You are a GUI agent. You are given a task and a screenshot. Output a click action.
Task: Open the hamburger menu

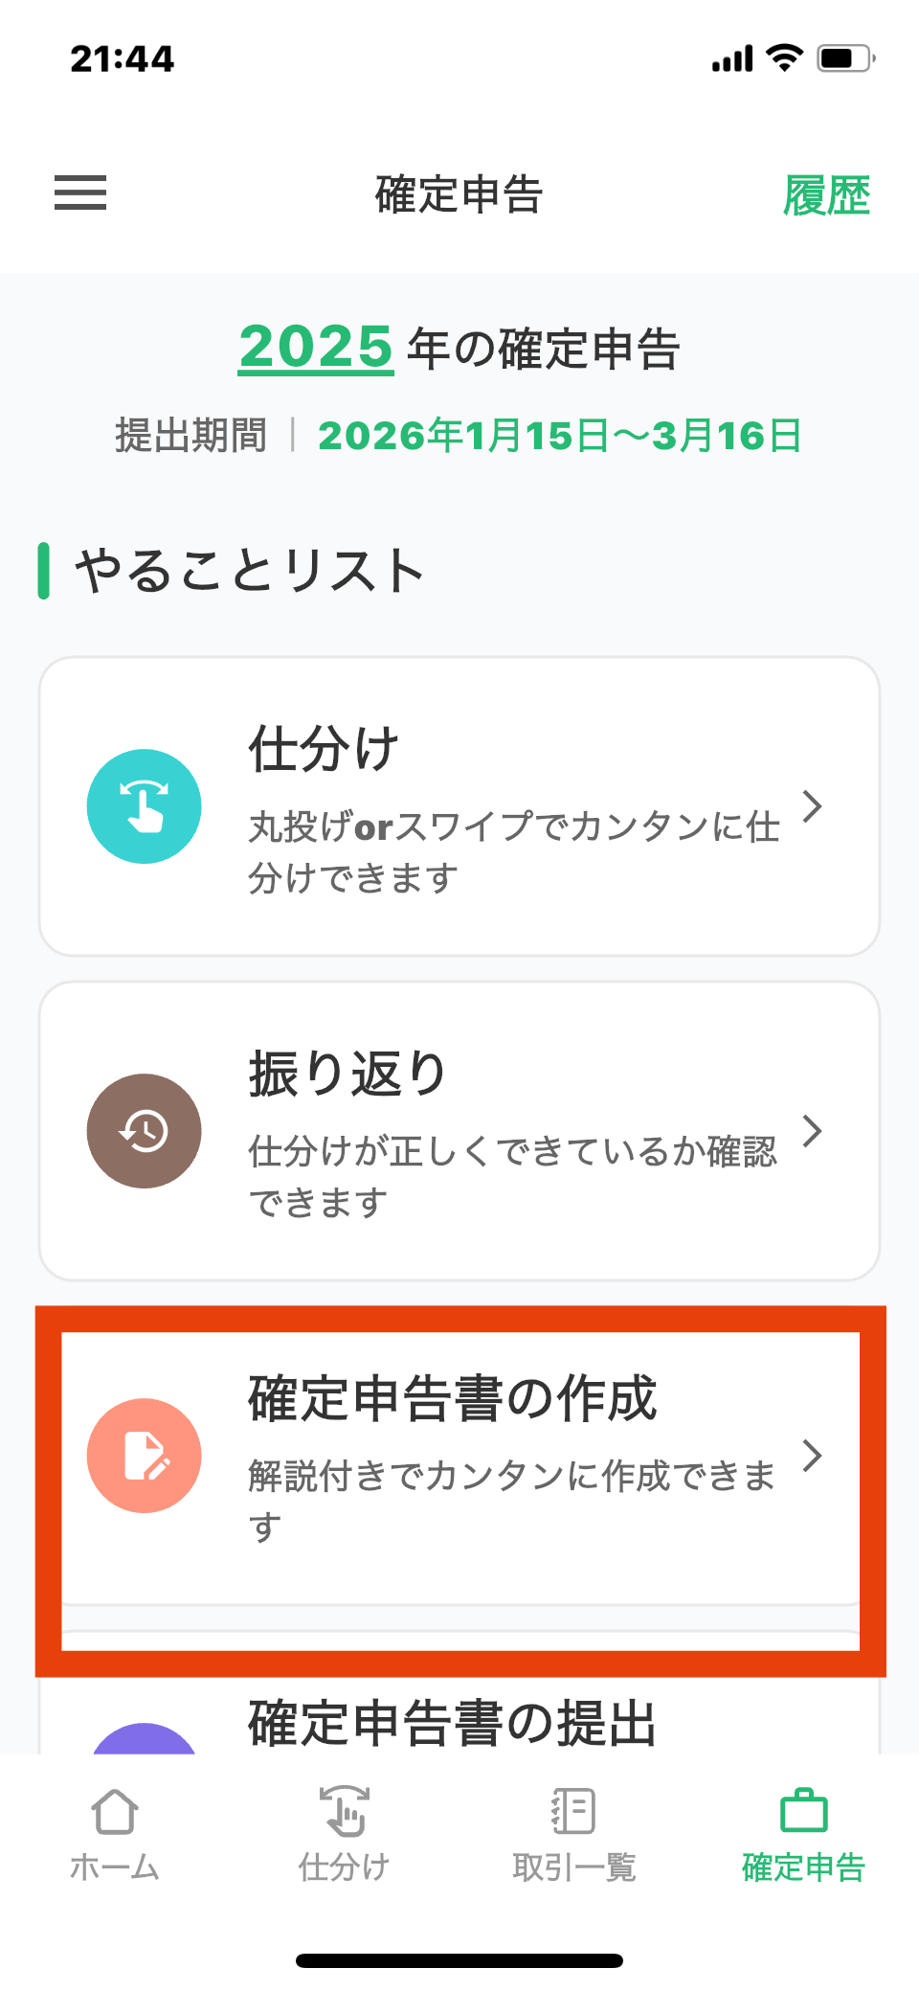pyautogui.click(x=80, y=192)
